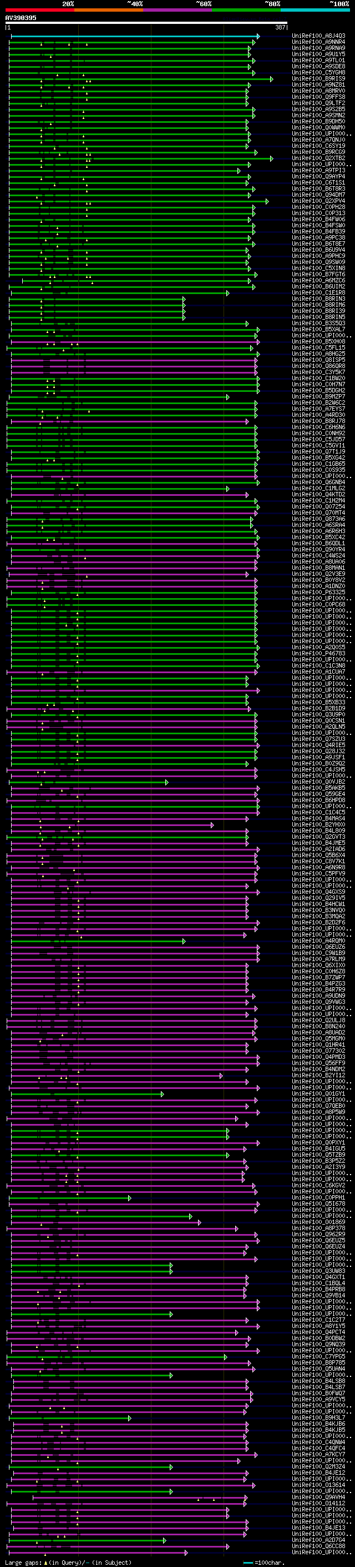Click the label UniRef100_A9NZ81
Viewport: 355px width, 1567px height.
pos(318,84)
